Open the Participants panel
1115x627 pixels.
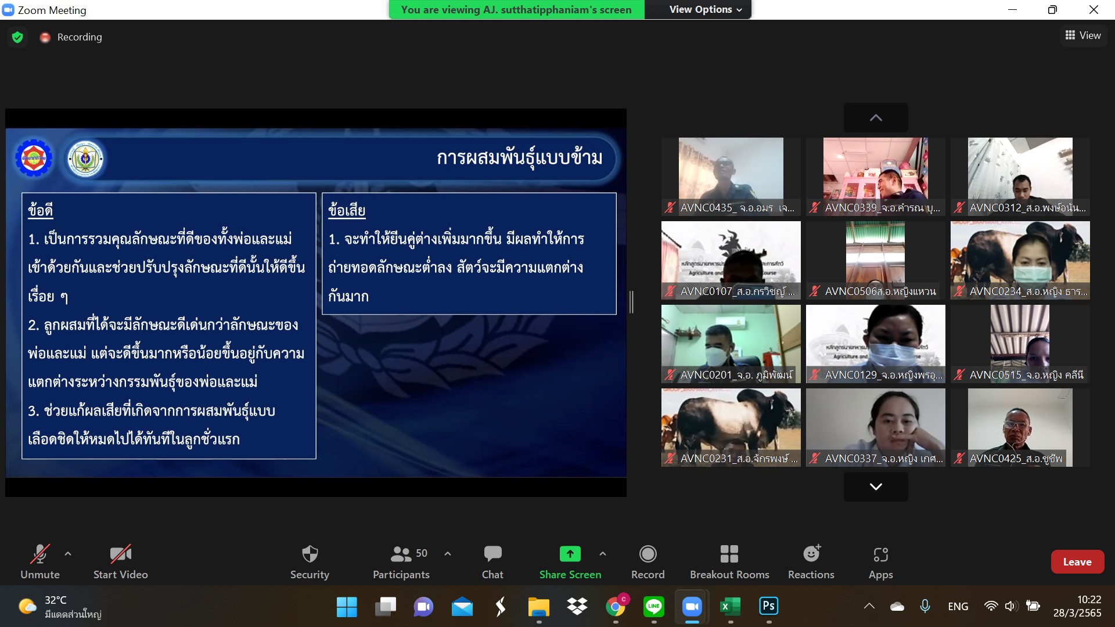[401, 561]
